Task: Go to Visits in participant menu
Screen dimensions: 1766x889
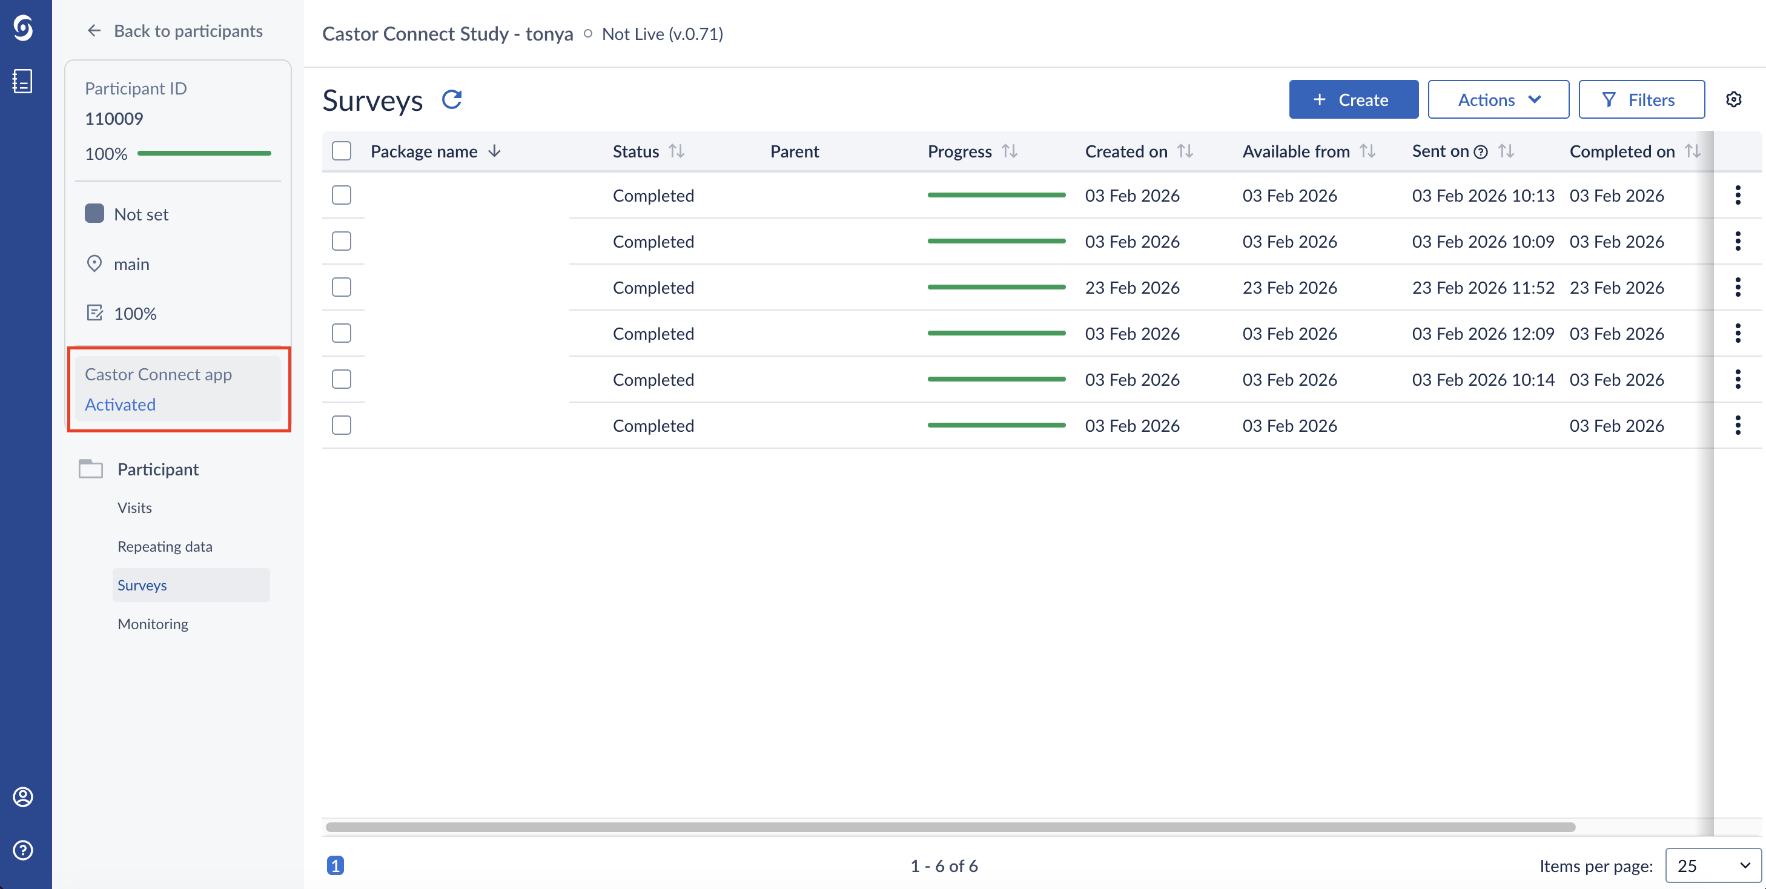Action: (134, 508)
